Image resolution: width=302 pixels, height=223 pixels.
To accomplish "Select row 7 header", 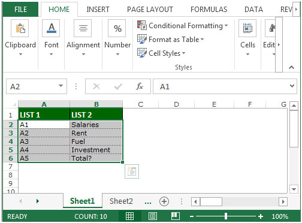I will click(x=11, y=167).
